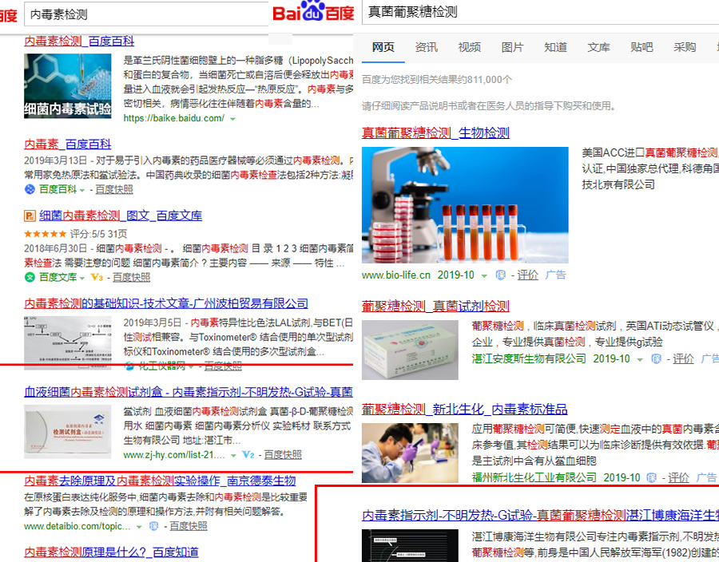Open 葡聚糖检测_新北生化_内毒素标准品 link
This screenshot has height=562, width=719.
[464, 409]
